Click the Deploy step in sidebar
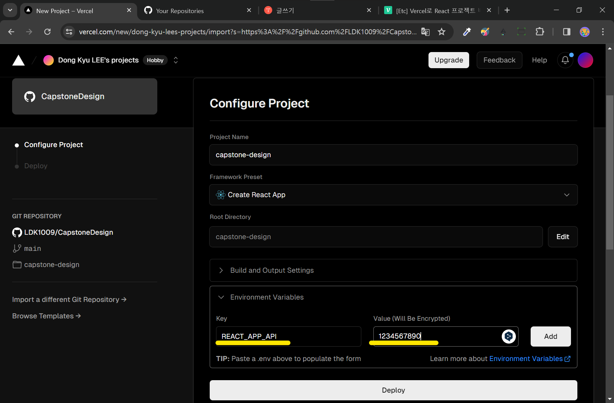The width and height of the screenshot is (614, 403). point(36,166)
